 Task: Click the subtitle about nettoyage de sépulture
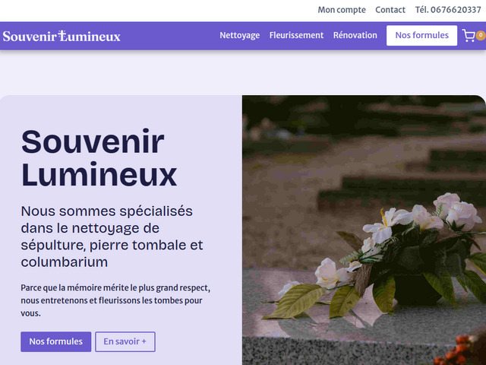(x=112, y=236)
